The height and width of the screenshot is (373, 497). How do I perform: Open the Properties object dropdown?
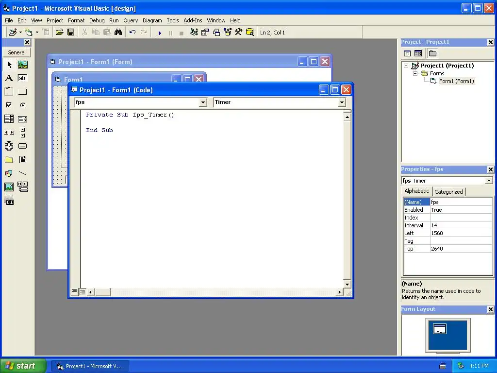[x=489, y=181]
